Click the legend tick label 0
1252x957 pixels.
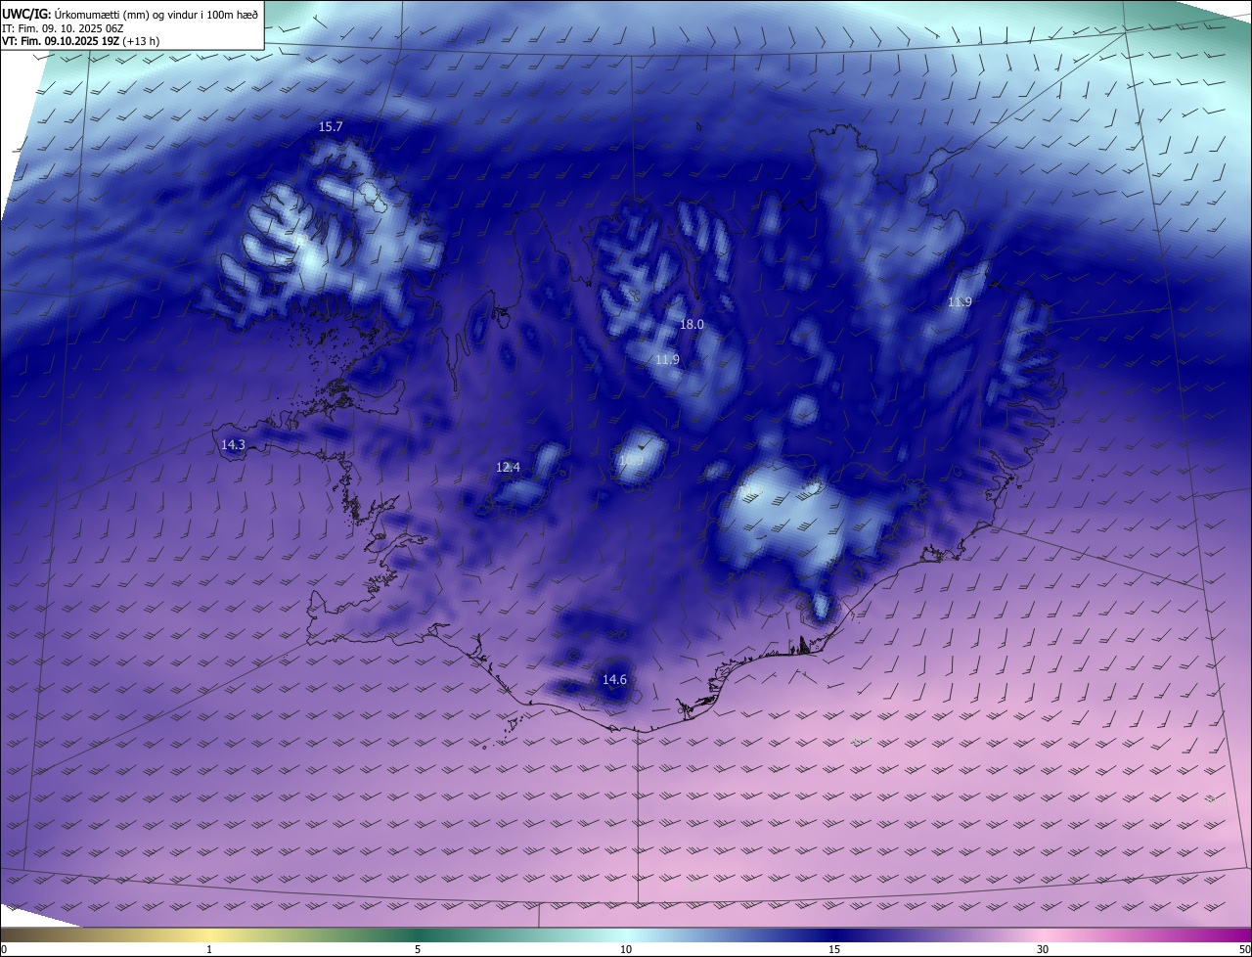click(x=4, y=949)
